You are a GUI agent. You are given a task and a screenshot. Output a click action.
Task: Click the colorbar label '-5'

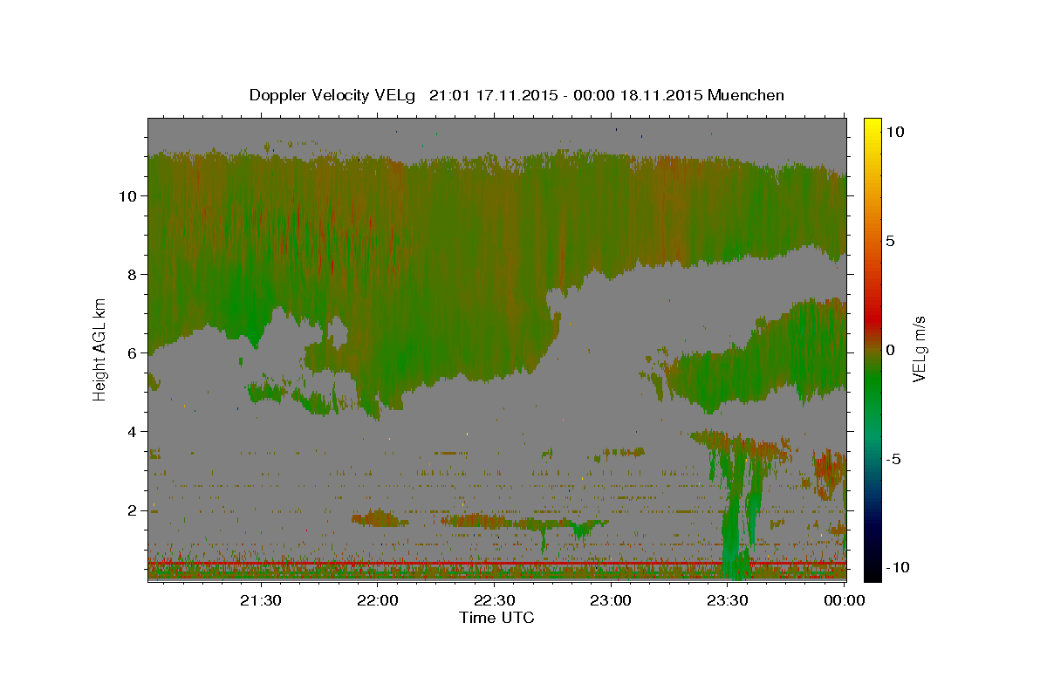click(894, 459)
